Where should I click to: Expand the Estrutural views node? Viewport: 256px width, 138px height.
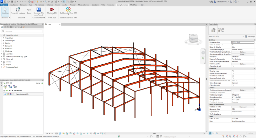[3, 46]
